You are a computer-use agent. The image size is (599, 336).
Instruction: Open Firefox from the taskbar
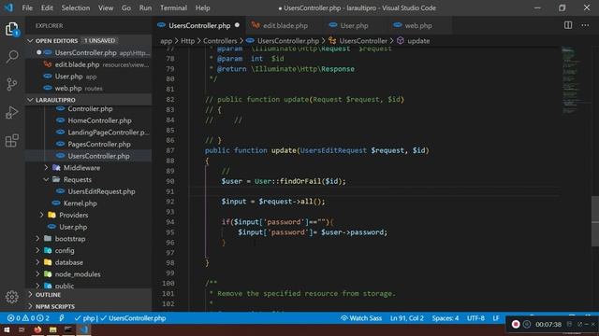click(37, 329)
